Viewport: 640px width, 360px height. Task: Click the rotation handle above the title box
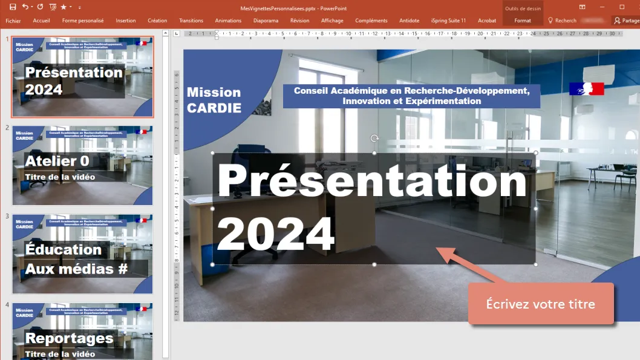click(x=374, y=139)
